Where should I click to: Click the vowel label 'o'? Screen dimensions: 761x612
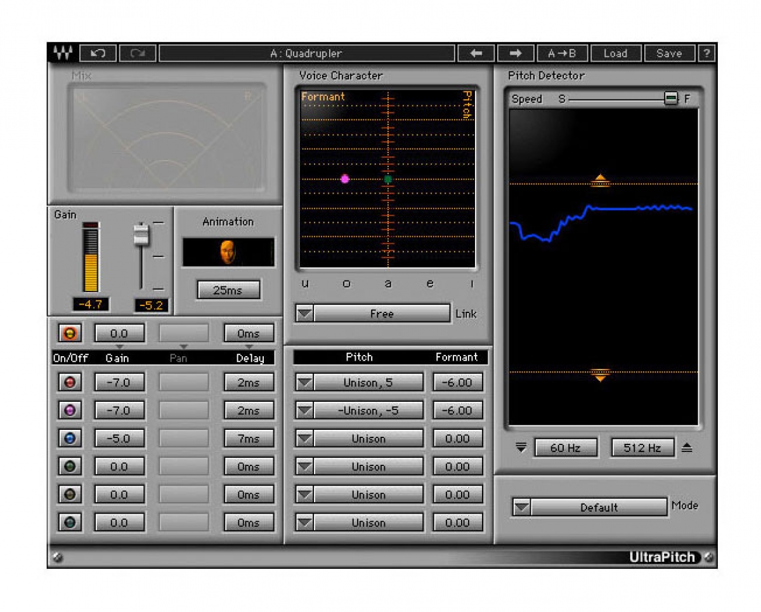[x=346, y=284]
